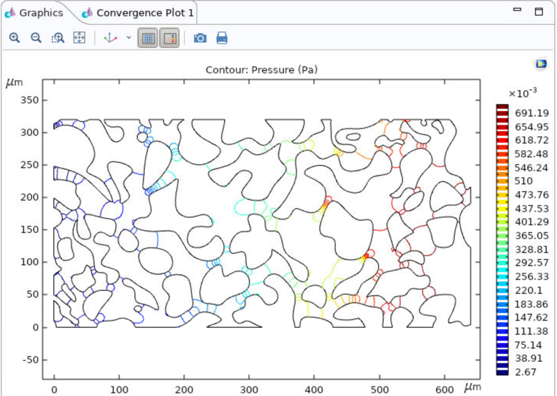
Task: Click the 2.67 legend value label
Action: coord(526,373)
